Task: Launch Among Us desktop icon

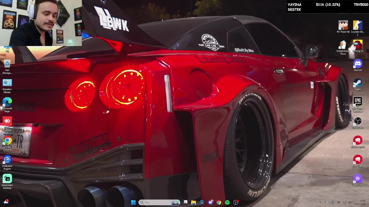Action: (x=358, y=46)
